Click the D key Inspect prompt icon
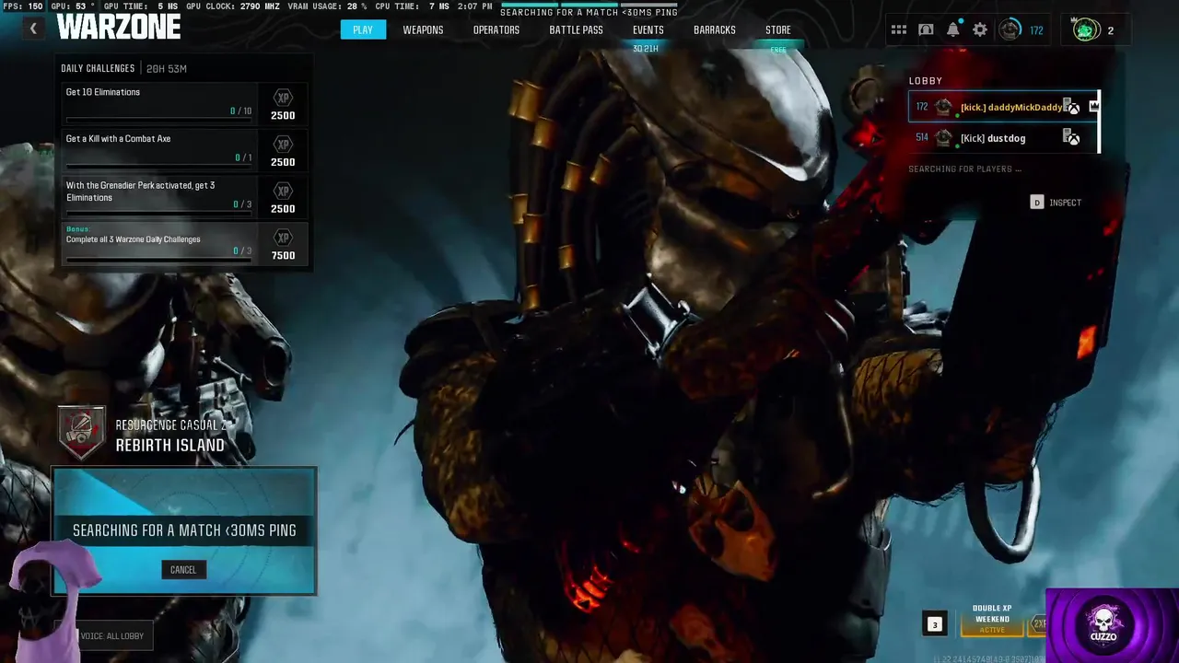Screen dimensions: 1179x663 [x=1036, y=203]
